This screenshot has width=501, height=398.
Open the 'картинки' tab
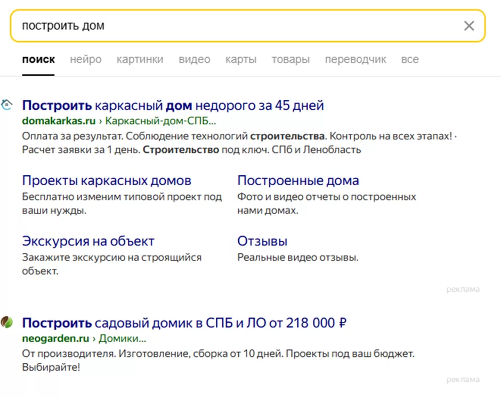140,59
